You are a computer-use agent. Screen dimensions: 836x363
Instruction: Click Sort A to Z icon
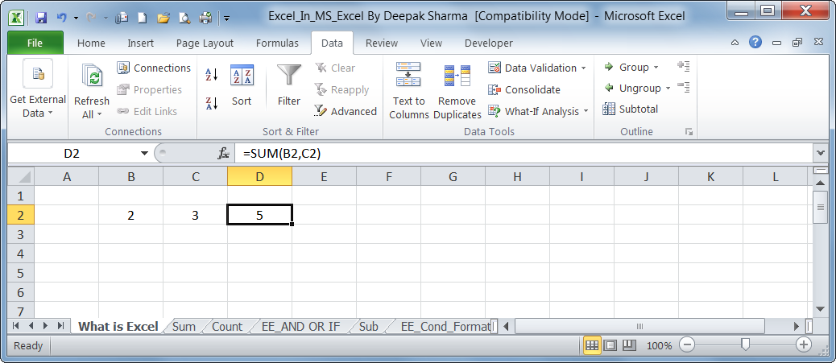click(x=212, y=75)
